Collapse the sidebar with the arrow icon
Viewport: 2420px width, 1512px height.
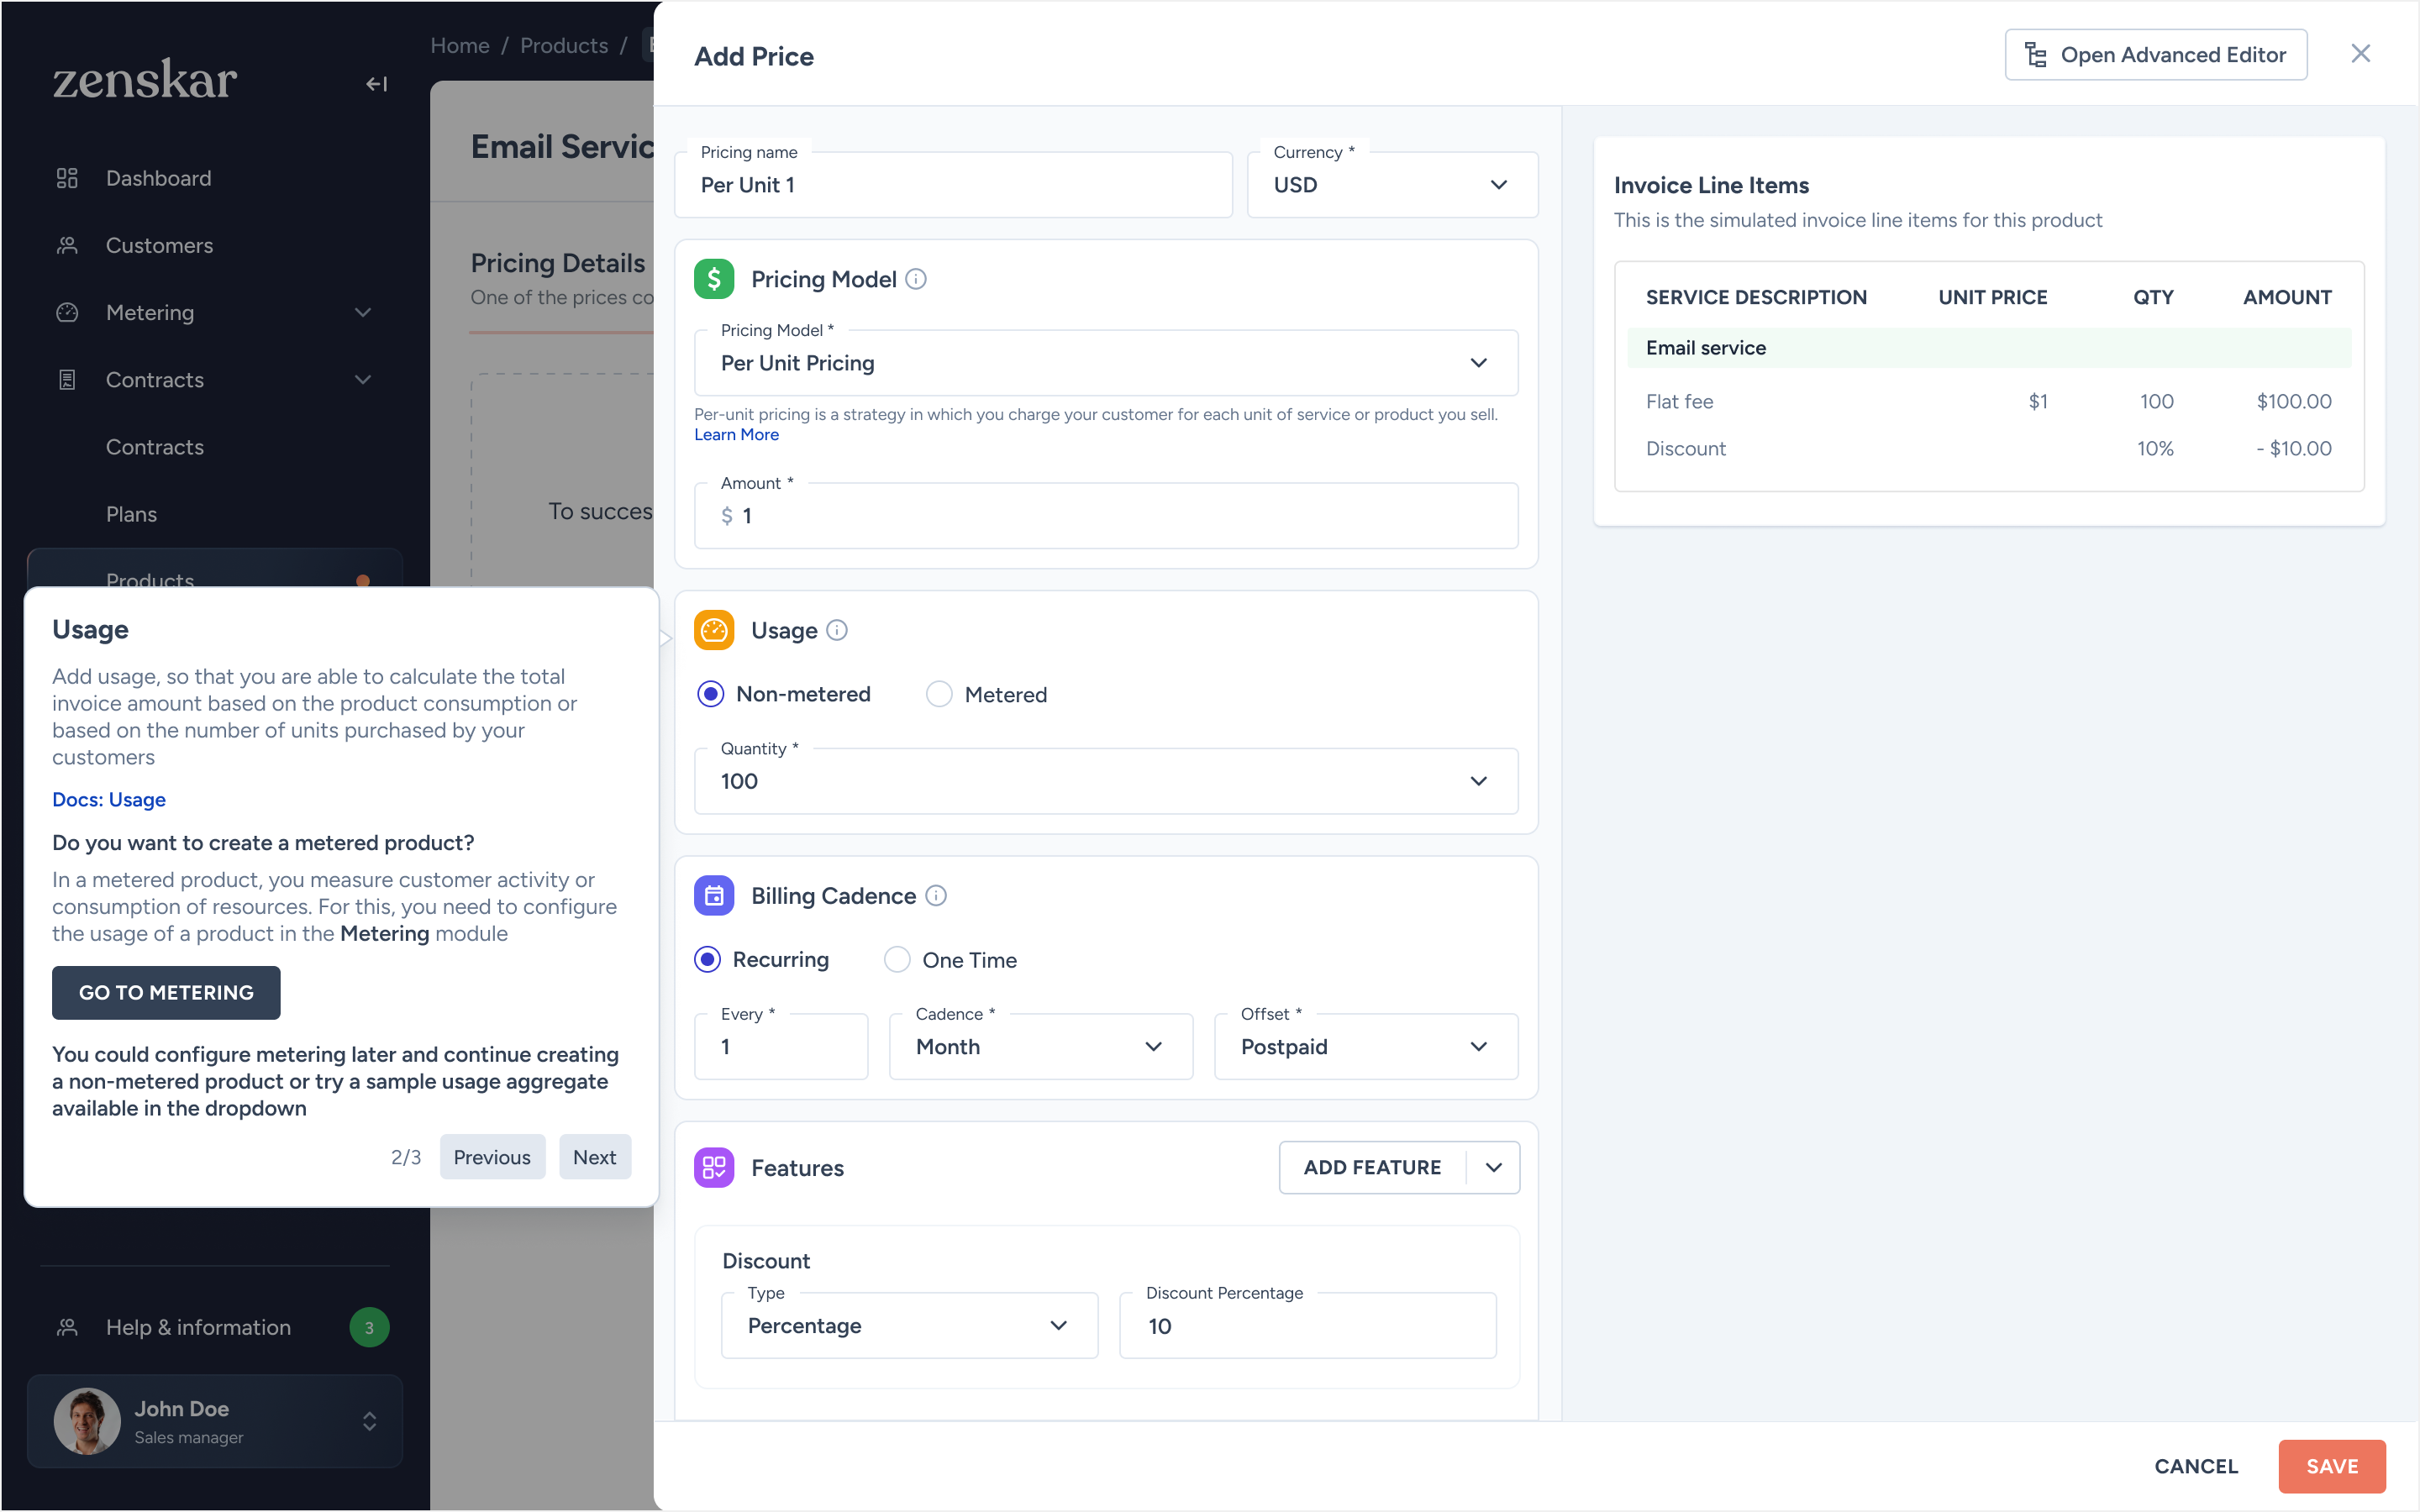click(376, 84)
